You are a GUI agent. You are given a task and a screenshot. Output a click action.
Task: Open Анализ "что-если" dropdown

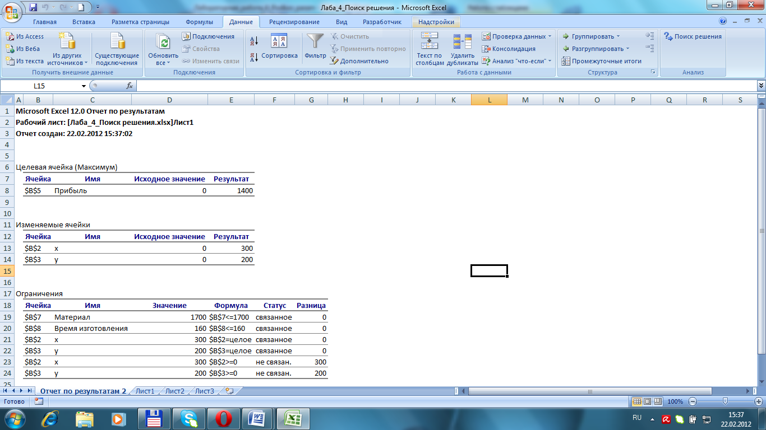coord(516,61)
